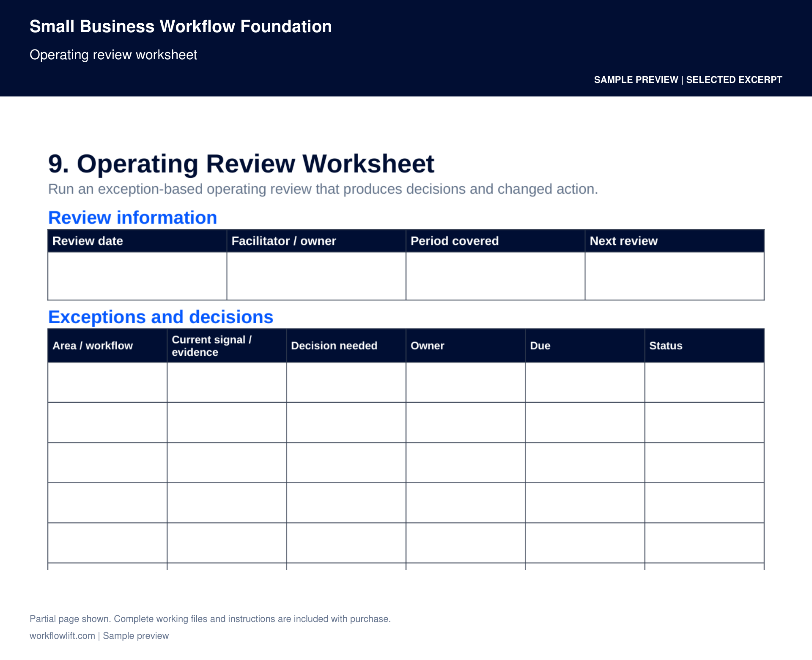812x660 pixels.
Task: Click the 'Facilitator / owner' column header
Action: coord(316,241)
